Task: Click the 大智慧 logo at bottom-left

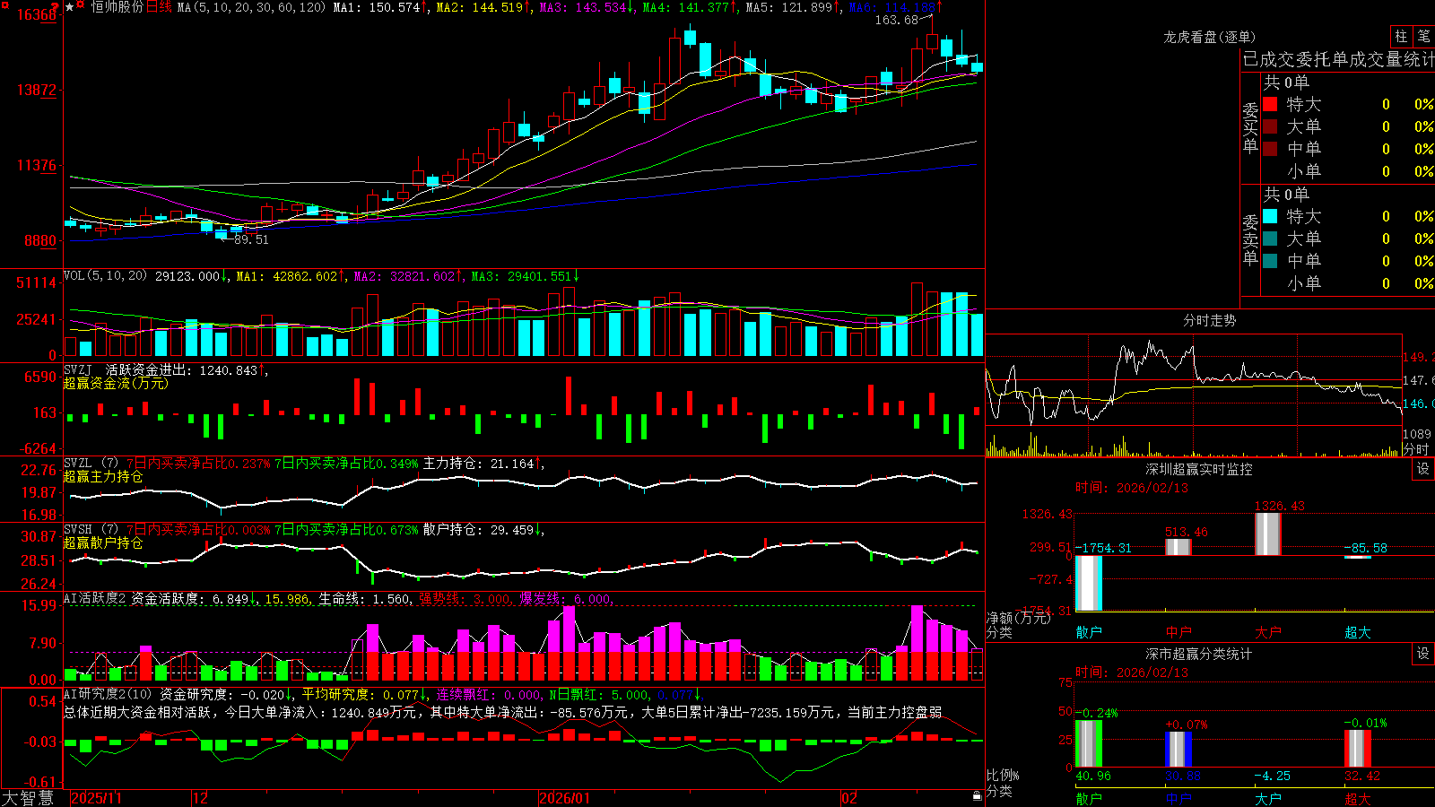Action: pyautogui.click(x=28, y=798)
